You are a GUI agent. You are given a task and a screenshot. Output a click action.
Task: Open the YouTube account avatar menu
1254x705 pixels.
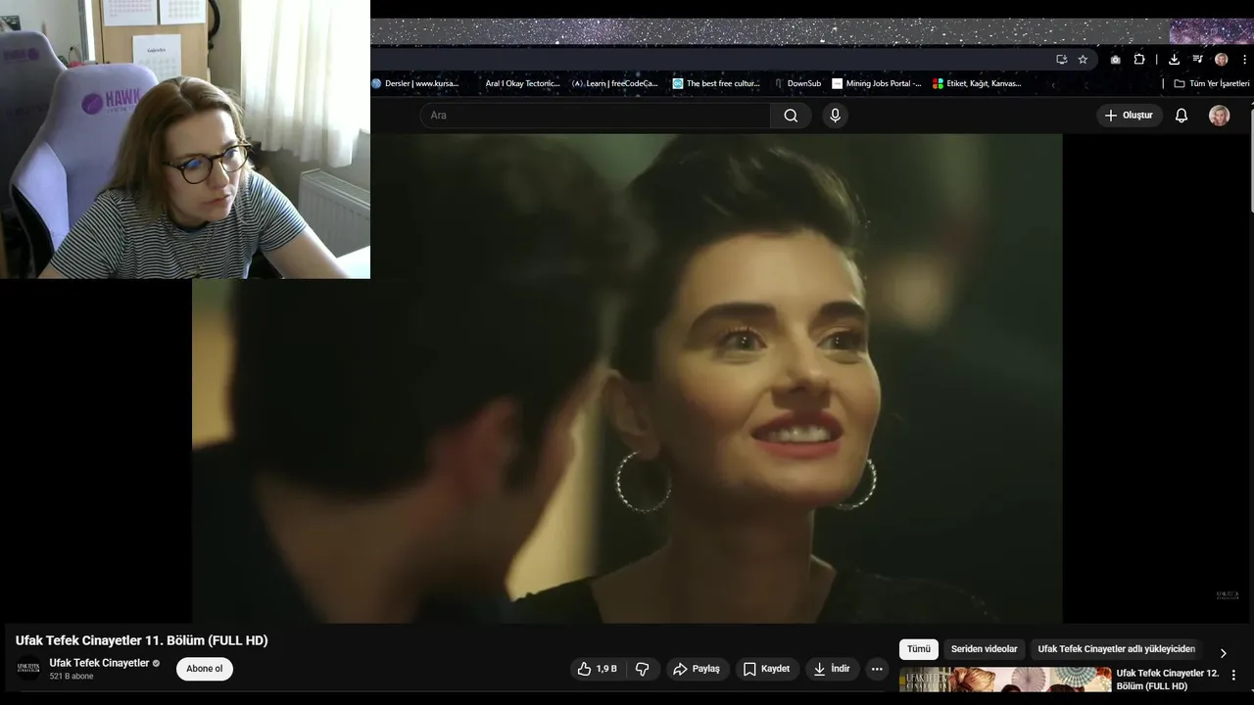click(x=1219, y=116)
